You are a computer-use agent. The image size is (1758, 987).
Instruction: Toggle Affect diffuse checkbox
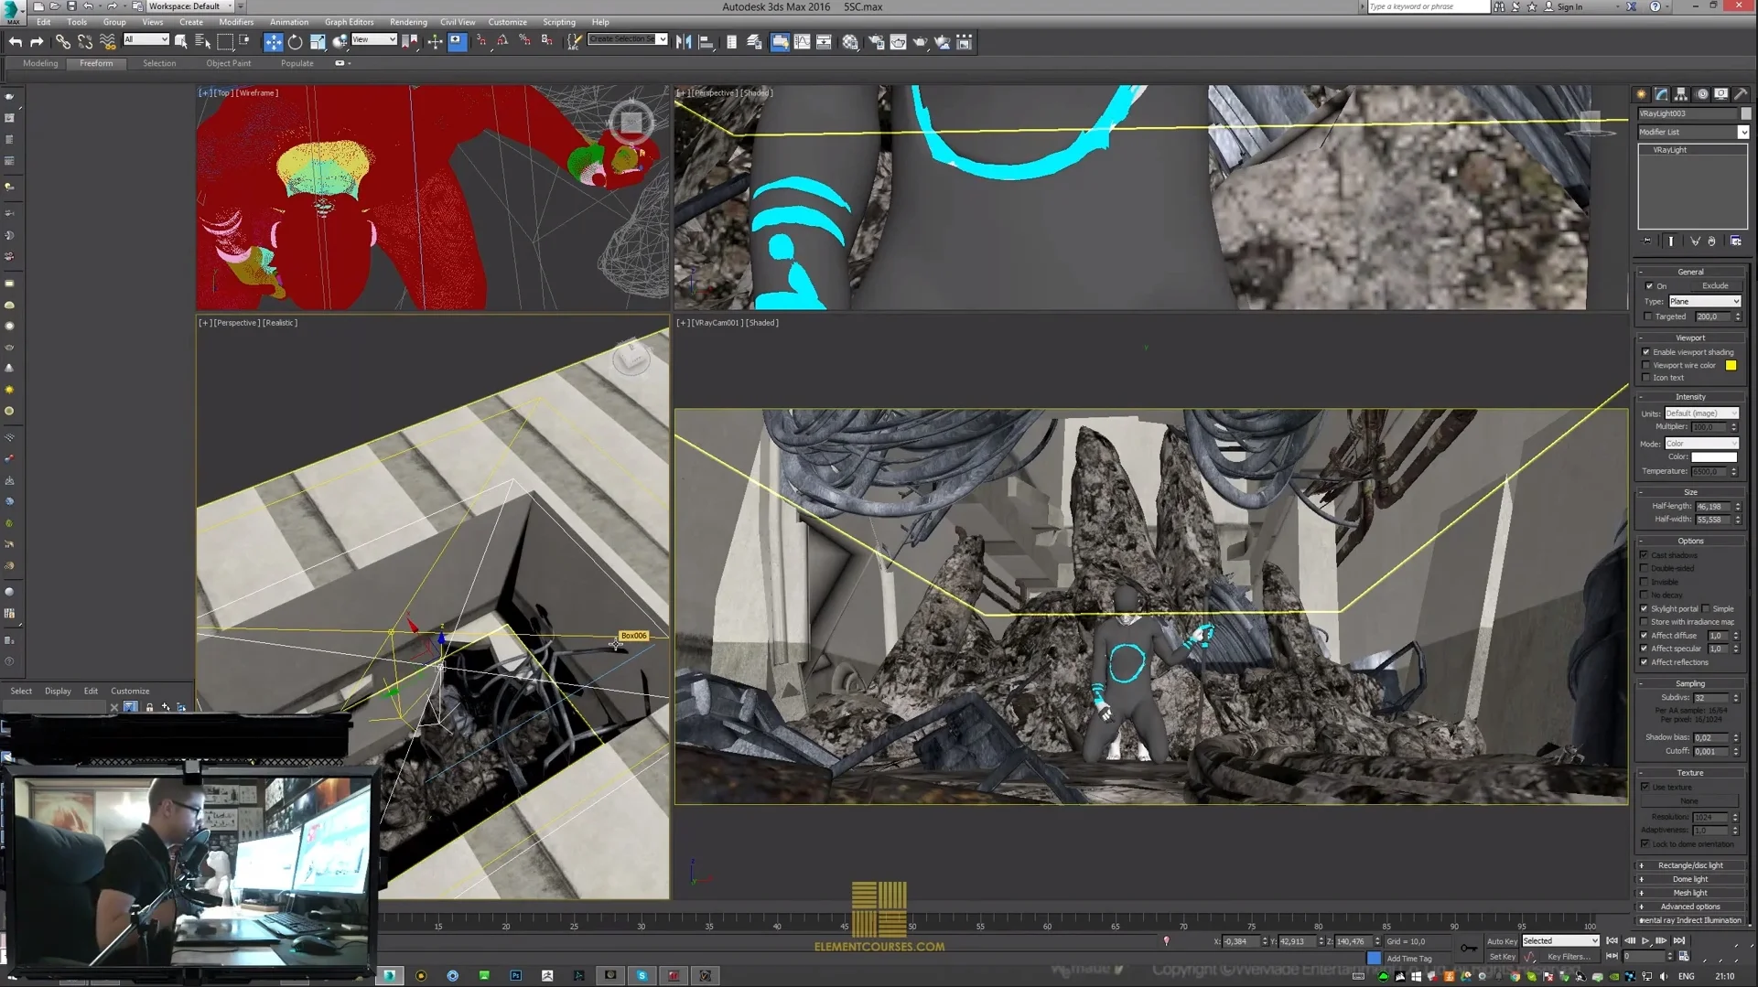(1645, 635)
